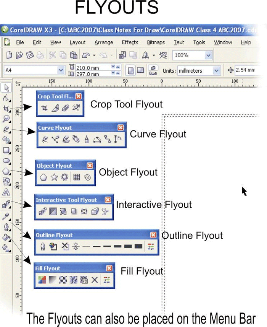Click the Extrude tool in the Interactive Tool flyout
The height and width of the screenshot is (327, 267).
pos(95,211)
